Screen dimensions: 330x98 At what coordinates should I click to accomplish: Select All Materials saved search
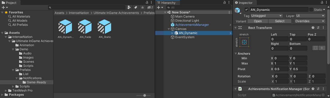point(21,17)
